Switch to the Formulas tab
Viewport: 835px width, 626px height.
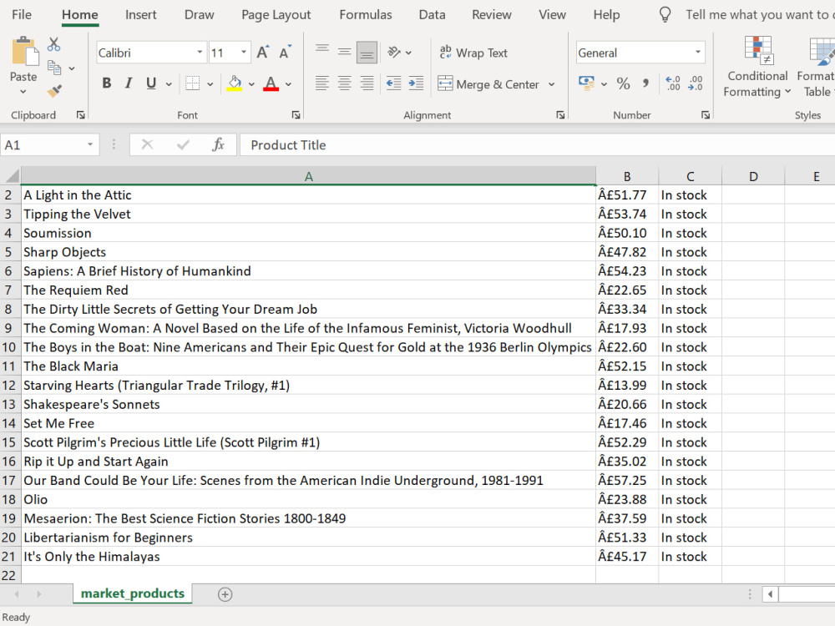(x=366, y=14)
